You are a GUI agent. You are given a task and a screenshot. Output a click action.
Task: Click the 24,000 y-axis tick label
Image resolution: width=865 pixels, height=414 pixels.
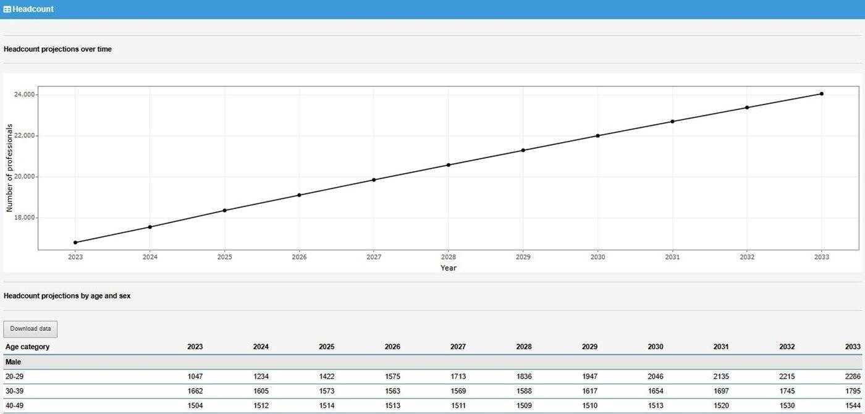(24, 95)
